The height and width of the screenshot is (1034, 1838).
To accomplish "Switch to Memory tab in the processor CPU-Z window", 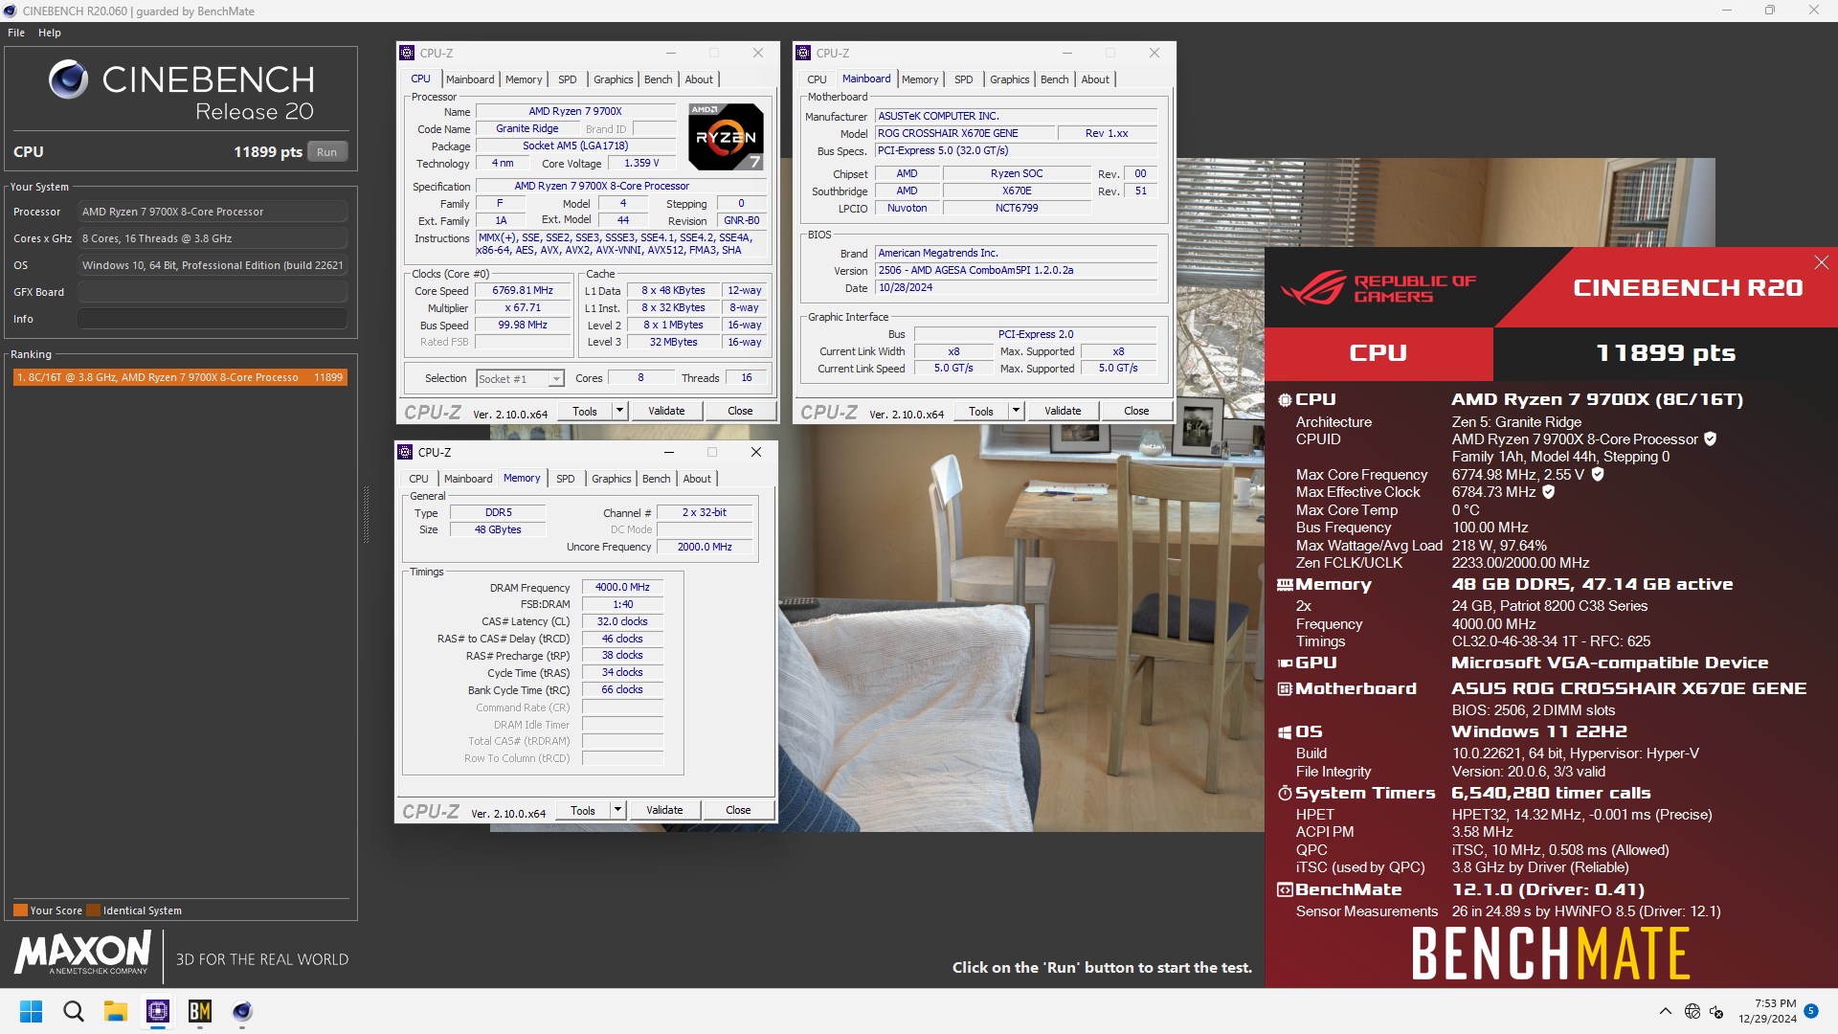I will 524,79.
